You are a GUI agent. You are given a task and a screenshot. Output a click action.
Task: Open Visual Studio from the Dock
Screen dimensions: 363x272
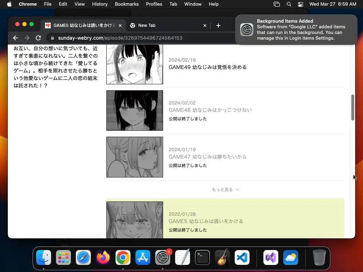pyautogui.click(x=271, y=257)
